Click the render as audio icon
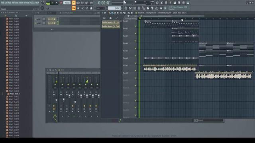255x143 pixels. [x=179, y=3]
